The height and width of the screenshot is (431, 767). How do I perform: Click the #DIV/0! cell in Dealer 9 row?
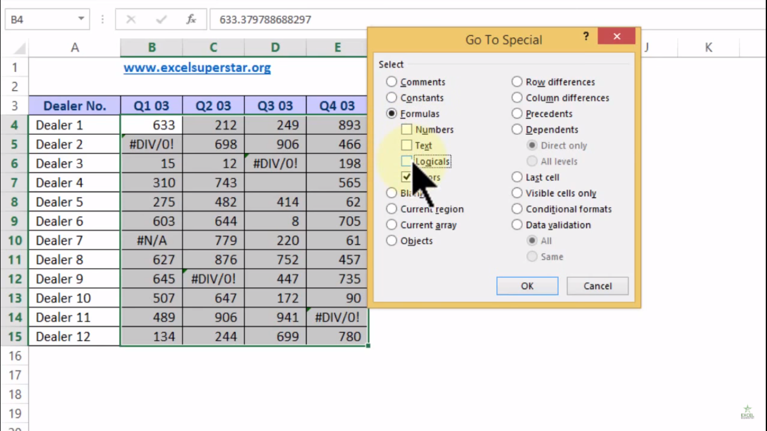[213, 279]
